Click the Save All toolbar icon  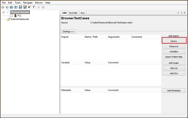click(25, 7)
